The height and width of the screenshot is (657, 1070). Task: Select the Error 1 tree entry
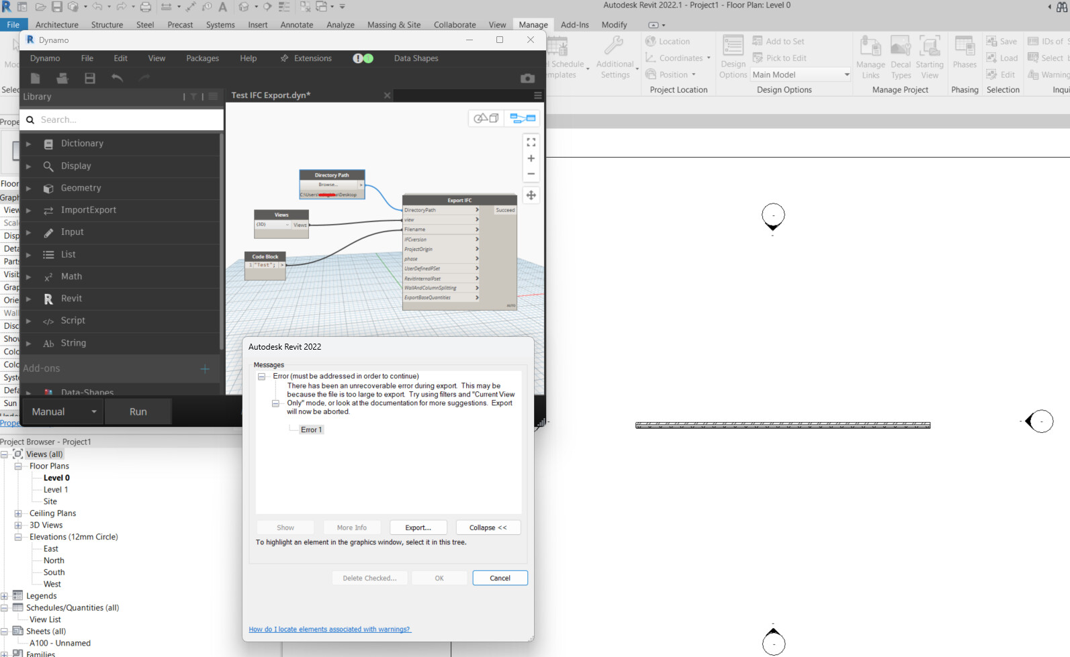312,429
